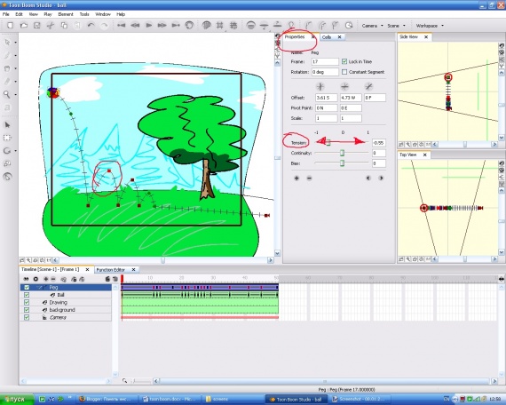The image size is (506, 405).
Task: Click the Save toolbar icon
Action: click(37, 26)
